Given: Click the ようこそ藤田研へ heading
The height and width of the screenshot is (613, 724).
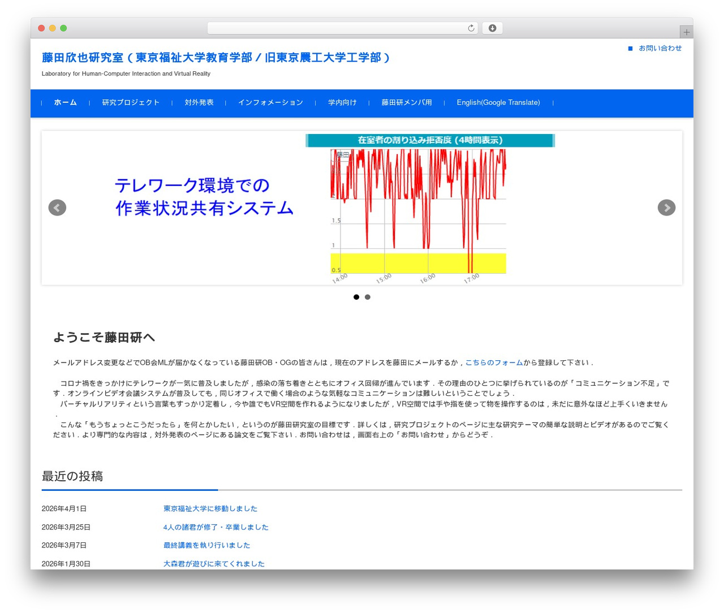Looking at the screenshot, I should click(x=104, y=338).
